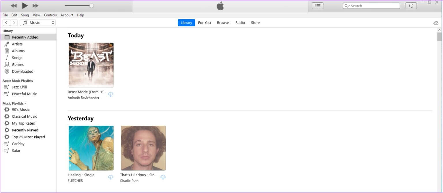Viewport: 443px width, 193px height.
Task: Click the Albums icon in sidebar
Action: point(7,51)
